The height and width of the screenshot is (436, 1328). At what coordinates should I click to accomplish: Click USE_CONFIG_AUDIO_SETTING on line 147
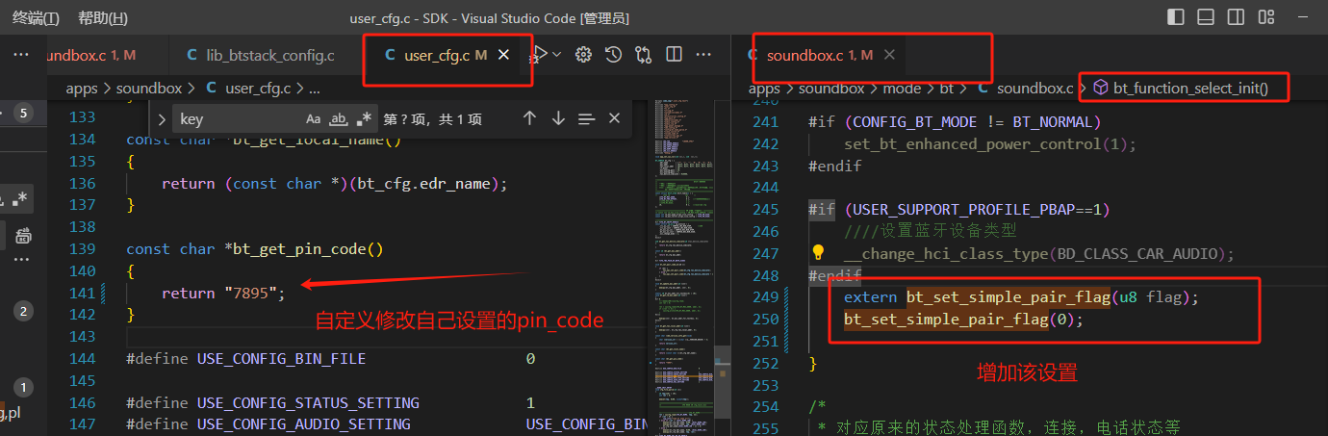tap(303, 423)
